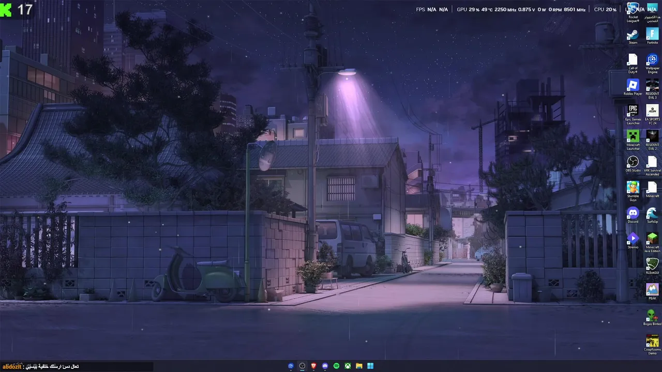Open the Stumble Guys desktop icon
This screenshot has height=372, width=662.
[633, 191]
